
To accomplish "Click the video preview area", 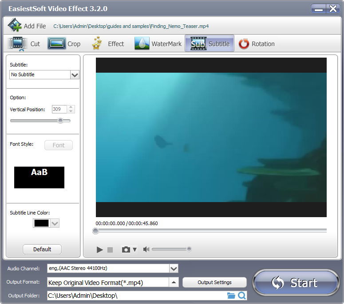I will tap(211, 137).
